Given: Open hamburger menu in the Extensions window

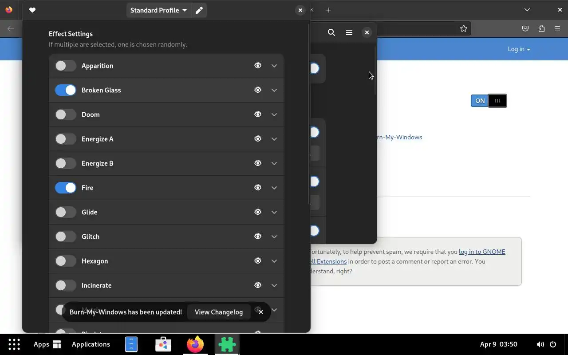Looking at the screenshot, I should [349, 32].
